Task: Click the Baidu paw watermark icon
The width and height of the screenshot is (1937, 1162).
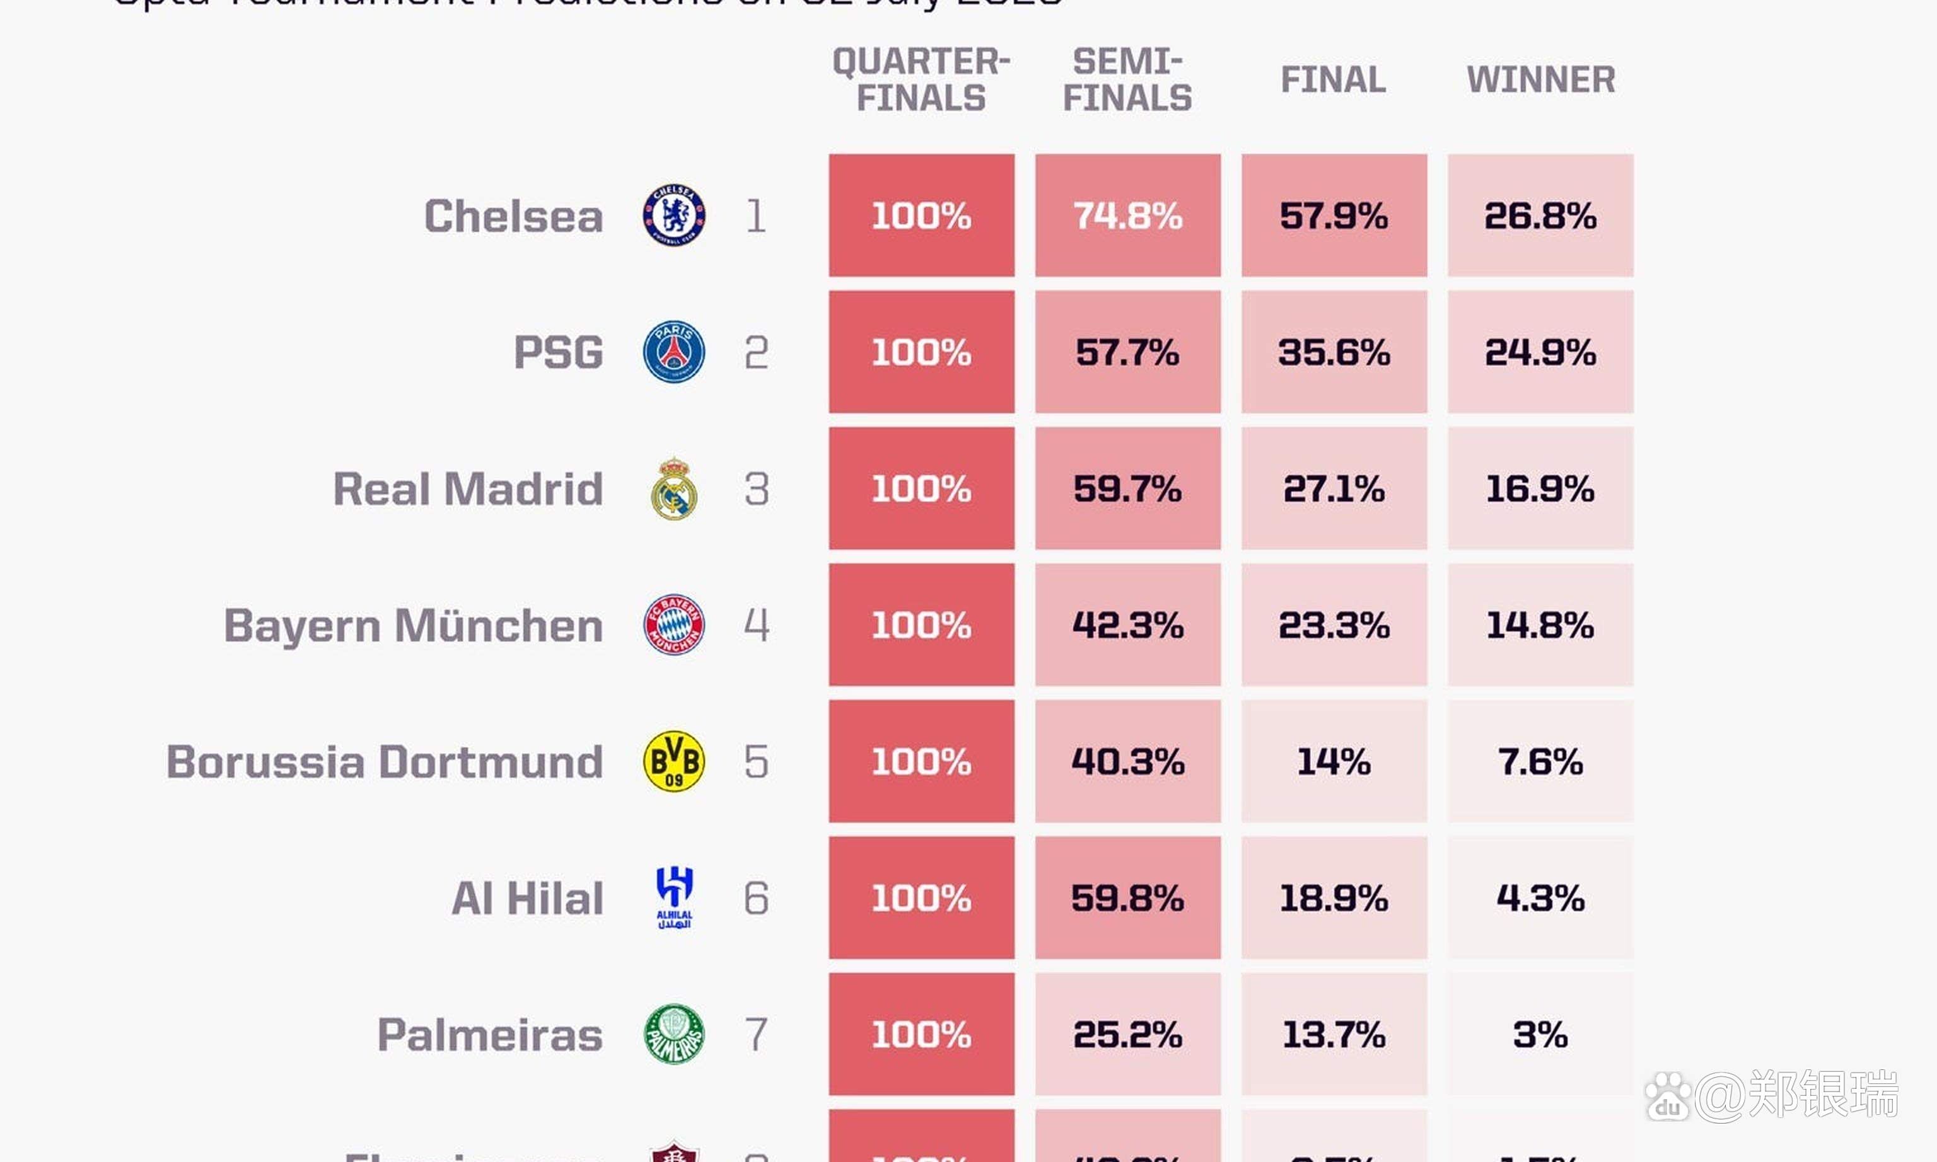Action: click(1668, 1095)
